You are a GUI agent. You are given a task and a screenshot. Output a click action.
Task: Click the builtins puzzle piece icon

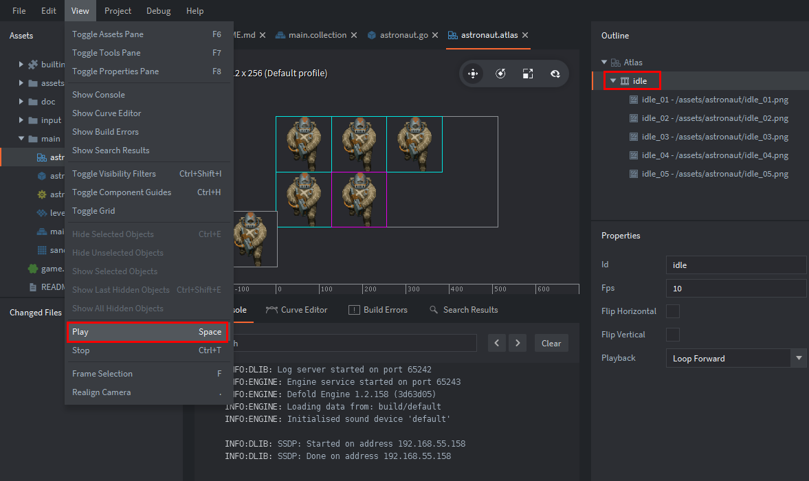click(33, 65)
